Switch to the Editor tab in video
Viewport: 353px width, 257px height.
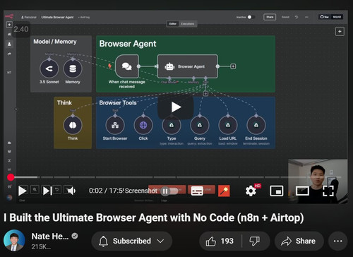[173, 24]
